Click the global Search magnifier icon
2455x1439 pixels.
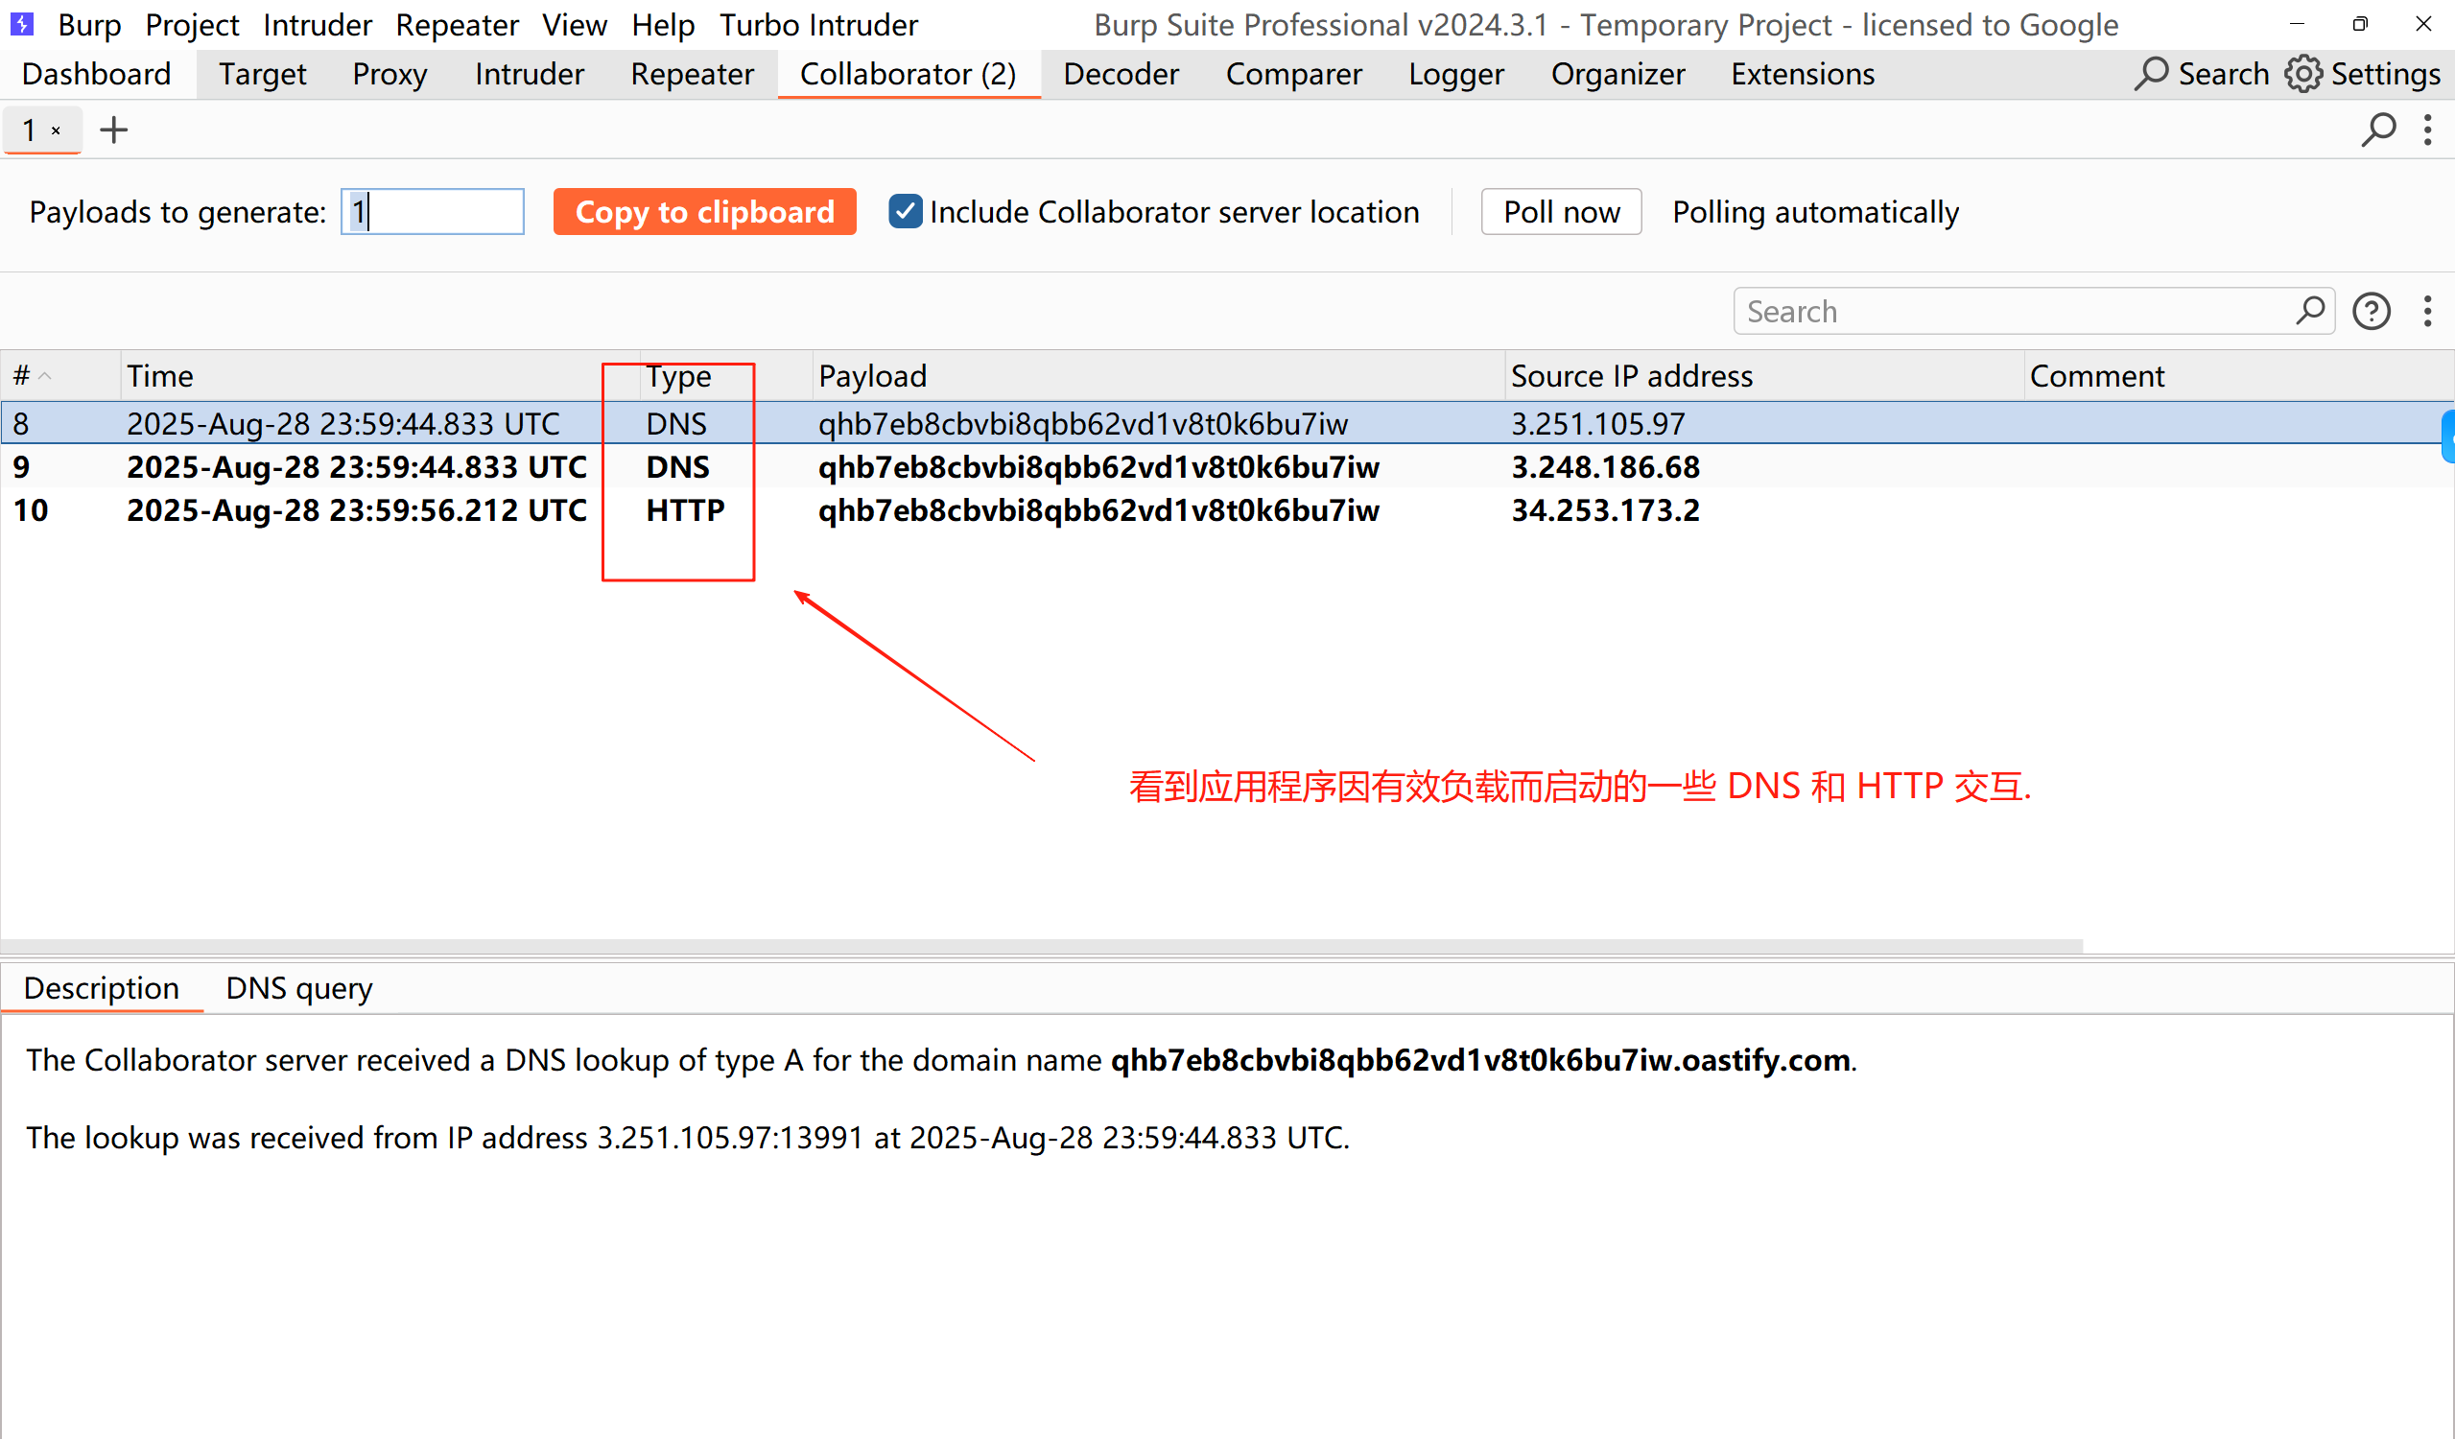(x=2151, y=74)
